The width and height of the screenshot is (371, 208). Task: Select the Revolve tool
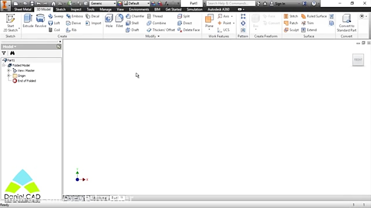click(x=40, y=21)
